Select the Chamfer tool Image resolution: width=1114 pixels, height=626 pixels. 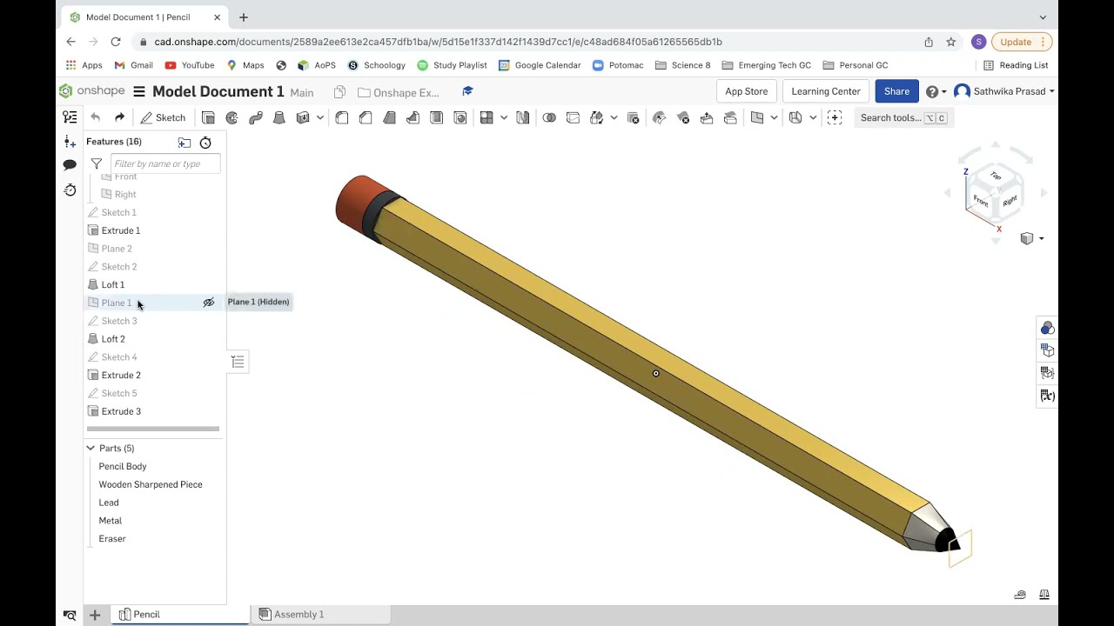(366, 117)
